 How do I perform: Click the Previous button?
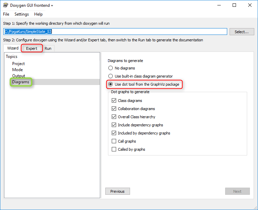pyautogui.click(x=117, y=191)
